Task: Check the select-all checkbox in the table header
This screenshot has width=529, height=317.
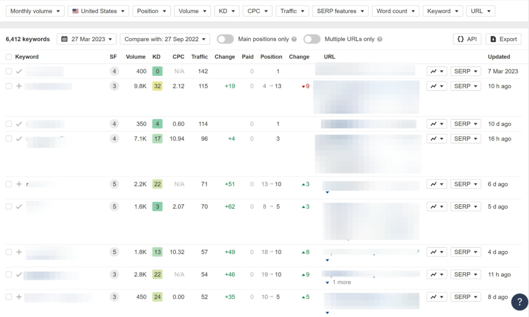Action: point(8,57)
